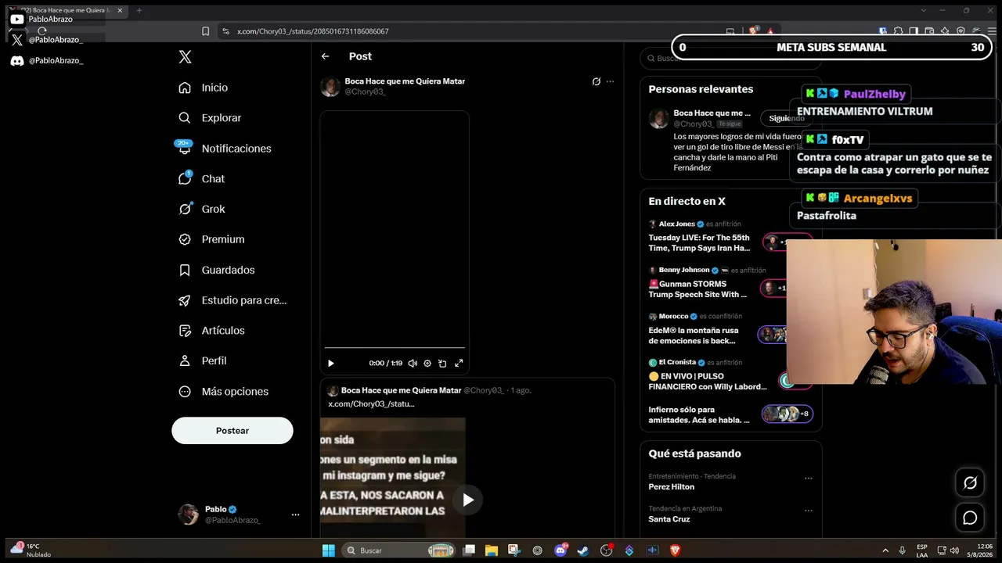Open the Perfil person icon
Screen dimensions: 1002x563
tap(185, 360)
